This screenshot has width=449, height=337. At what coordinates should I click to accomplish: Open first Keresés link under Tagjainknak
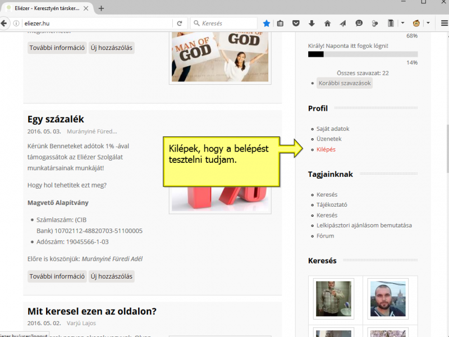pos(327,194)
